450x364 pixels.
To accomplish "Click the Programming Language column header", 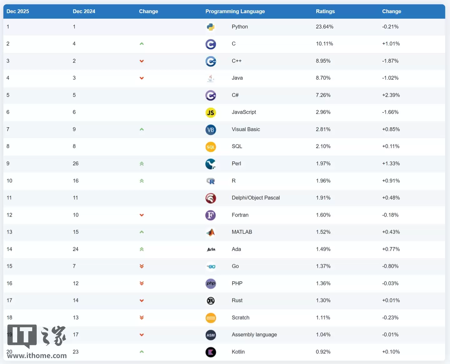I will (x=235, y=11).
